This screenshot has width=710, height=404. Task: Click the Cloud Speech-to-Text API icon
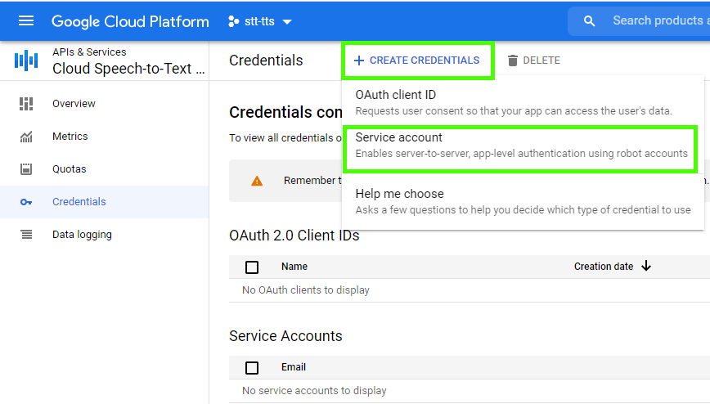(26, 61)
